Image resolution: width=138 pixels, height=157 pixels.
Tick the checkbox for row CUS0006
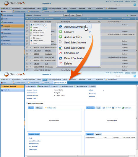tap(27, 54)
